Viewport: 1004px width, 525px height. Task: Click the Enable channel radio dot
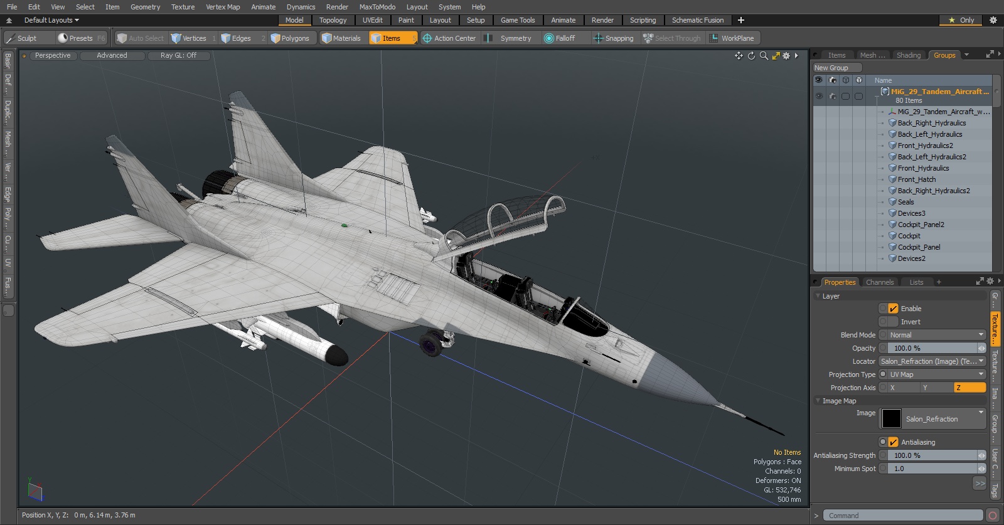(x=883, y=309)
